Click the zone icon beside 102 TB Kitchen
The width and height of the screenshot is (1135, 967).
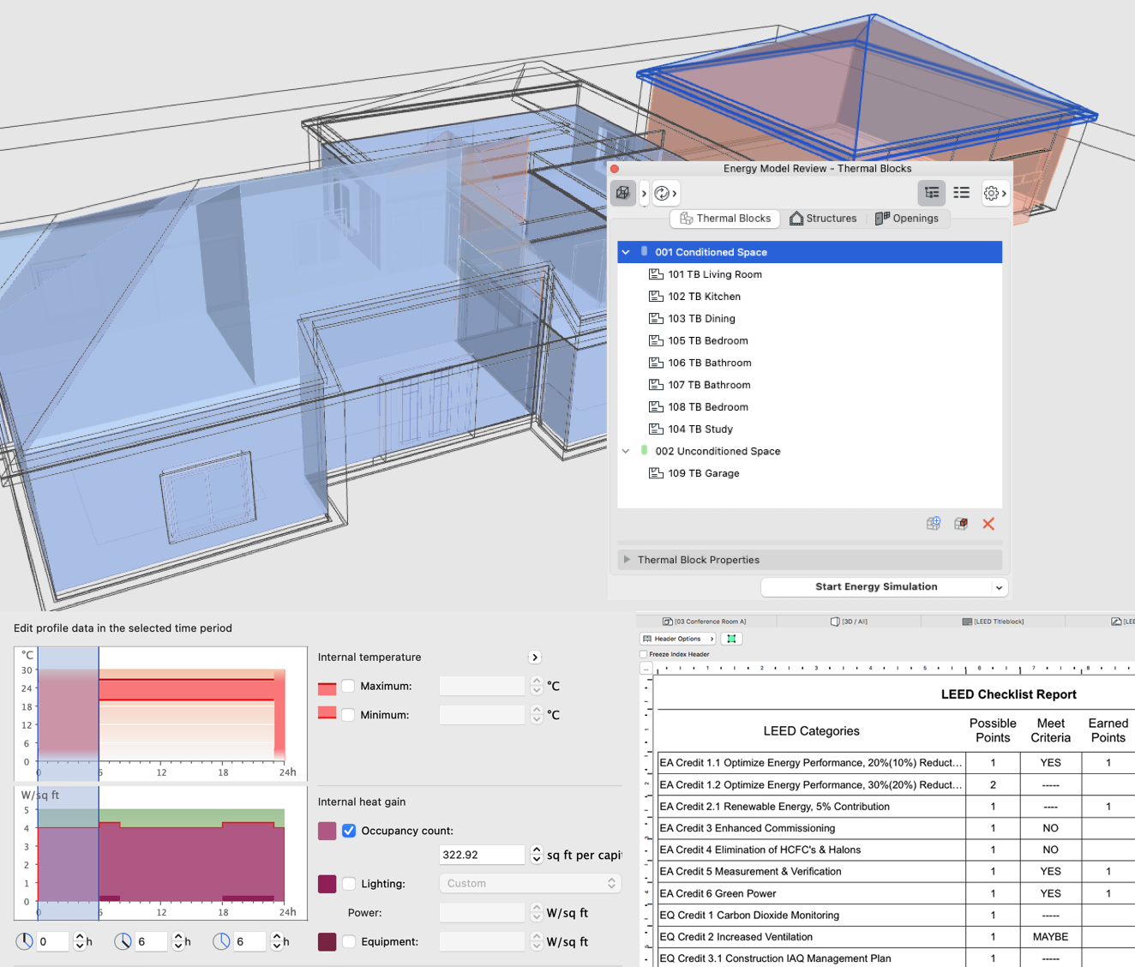pyautogui.click(x=656, y=297)
